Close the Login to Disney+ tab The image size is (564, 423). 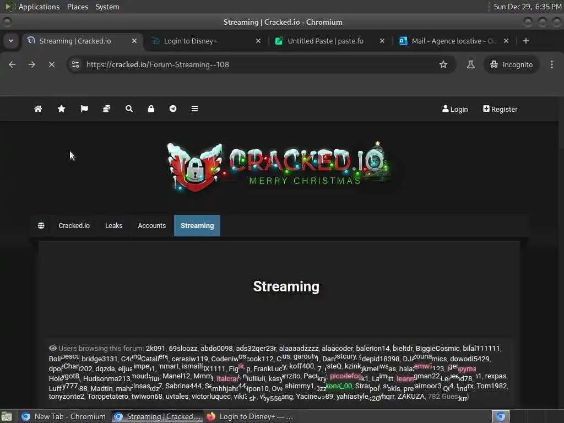pyautogui.click(x=258, y=41)
